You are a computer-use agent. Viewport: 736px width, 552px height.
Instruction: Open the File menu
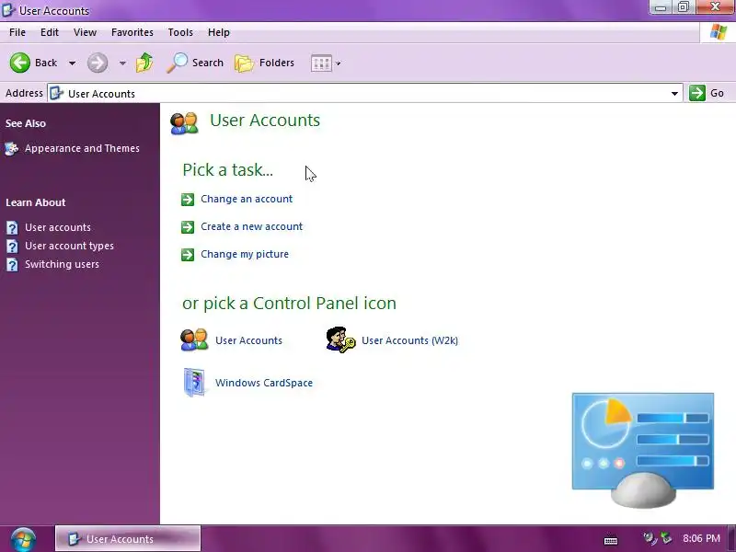[17, 32]
